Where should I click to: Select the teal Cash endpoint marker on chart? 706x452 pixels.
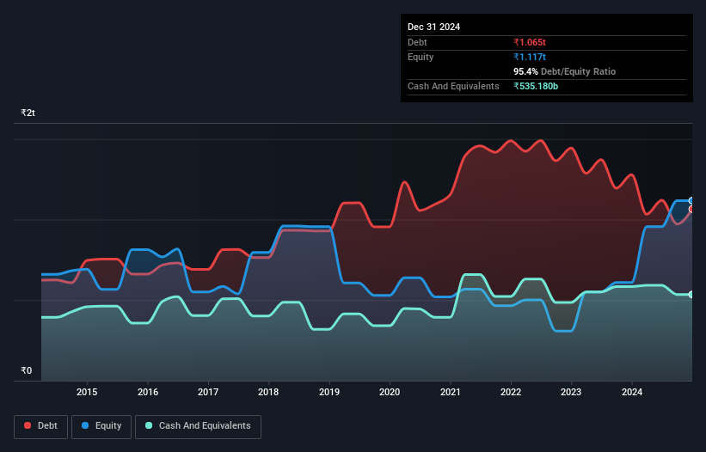(x=691, y=295)
